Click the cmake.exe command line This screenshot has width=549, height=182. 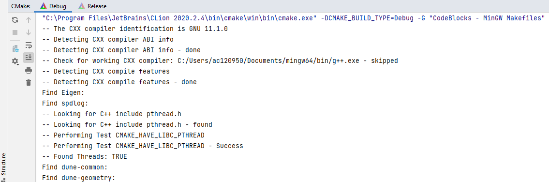pos(294,17)
